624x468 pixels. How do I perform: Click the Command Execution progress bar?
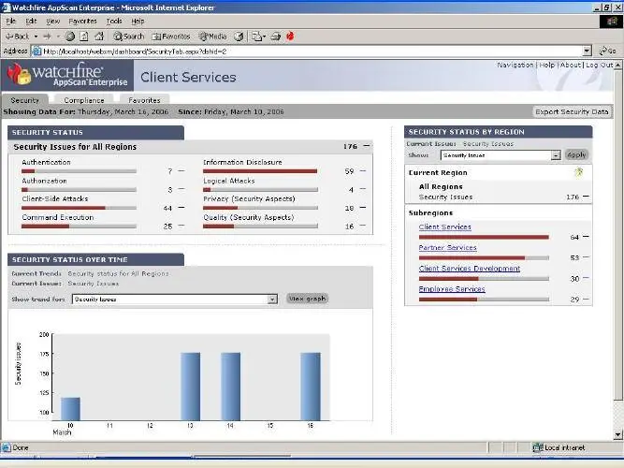click(x=79, y=227)
